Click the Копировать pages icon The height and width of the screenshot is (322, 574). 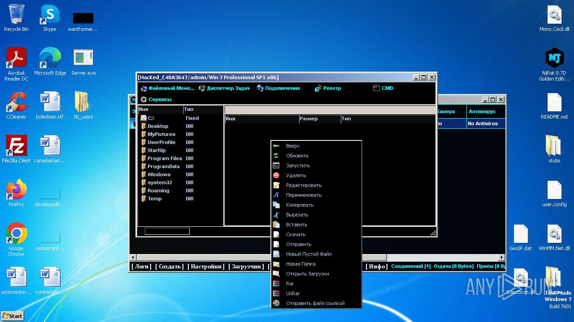pyautogui.click(x=276, y=205)
